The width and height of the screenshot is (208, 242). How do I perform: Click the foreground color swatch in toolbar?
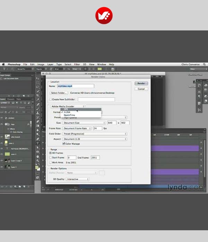[x=37, y=168]
